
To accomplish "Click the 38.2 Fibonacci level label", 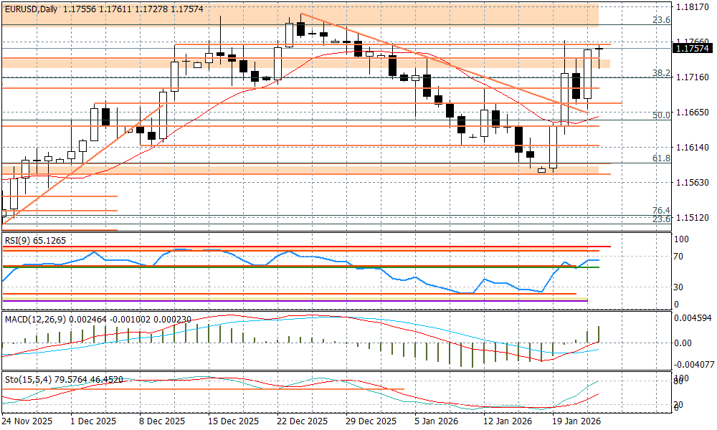I will tap(660, 73).
